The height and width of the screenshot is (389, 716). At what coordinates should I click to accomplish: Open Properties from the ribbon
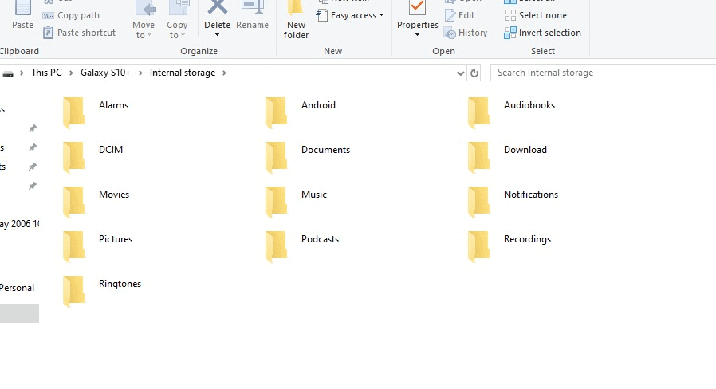tap(417, 14)
